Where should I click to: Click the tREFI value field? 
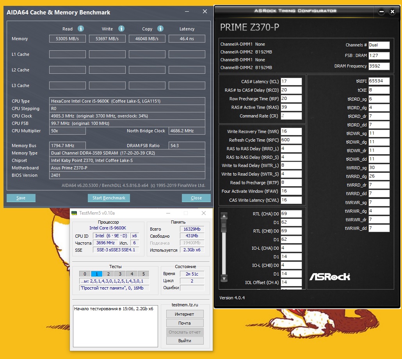[x=379, y=81]
